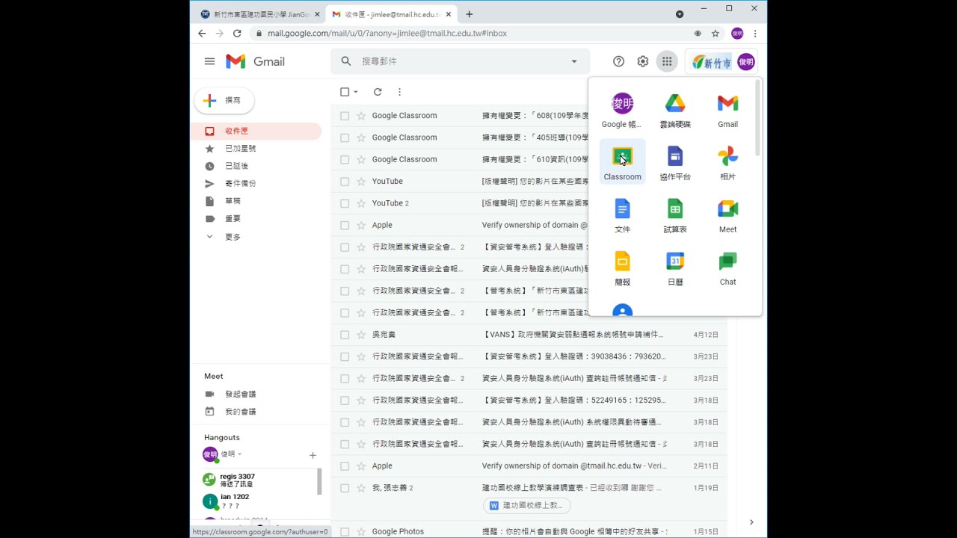
Task: Open Chrome's three-dot menu
Action: pos(755,33)
